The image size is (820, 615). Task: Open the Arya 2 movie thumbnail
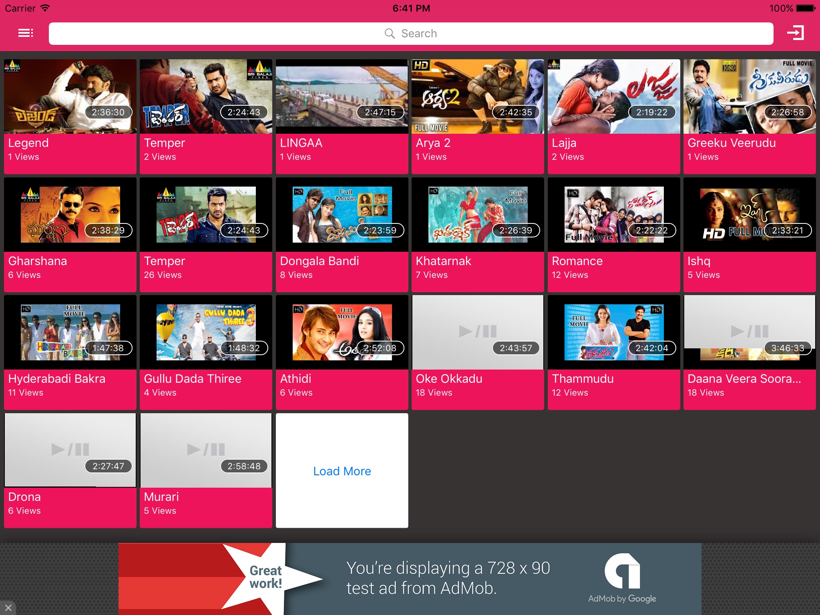point(477,96)
